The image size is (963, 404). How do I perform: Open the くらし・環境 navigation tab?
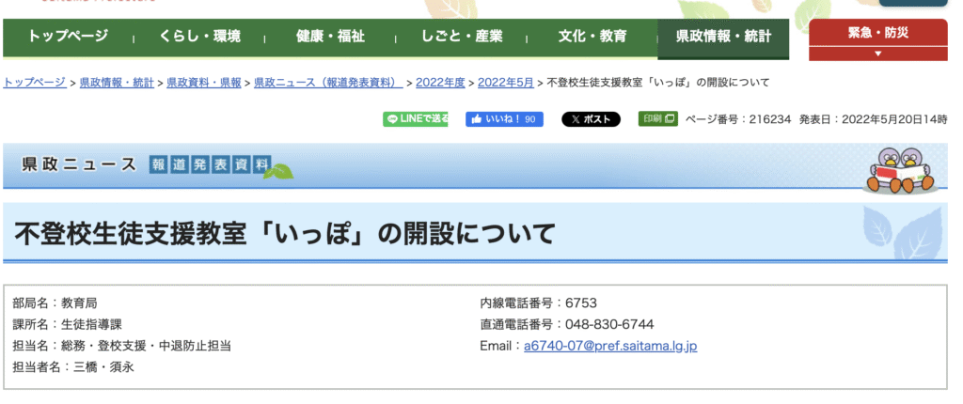click(199, 37)
